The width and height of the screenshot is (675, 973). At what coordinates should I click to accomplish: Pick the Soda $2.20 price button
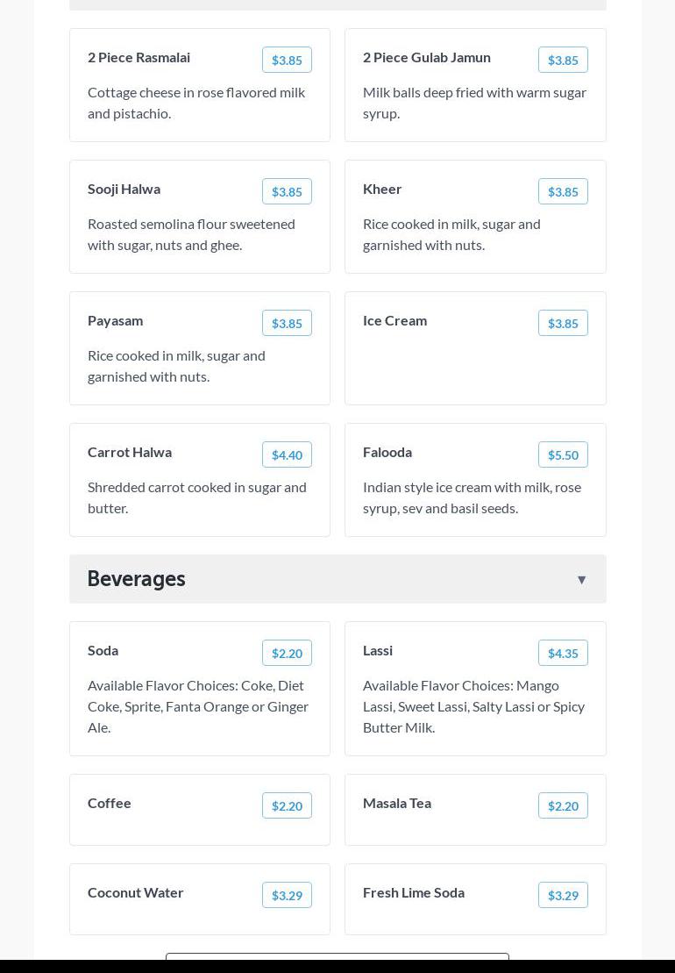coord(287,654)
